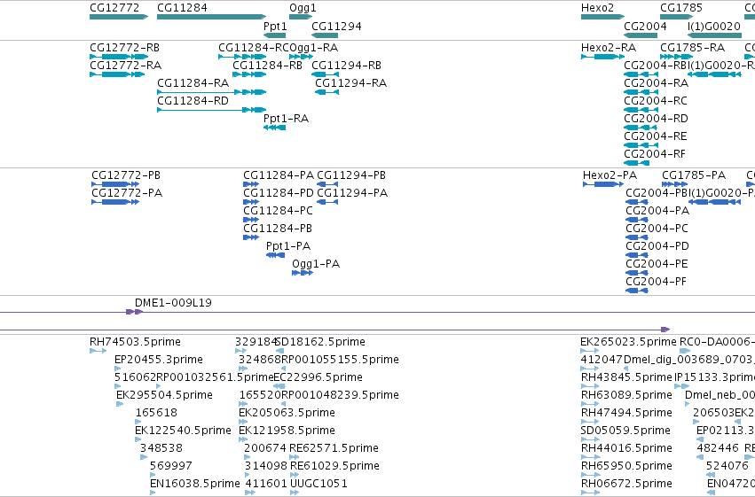The width and height of the screenshot is (755, 497).
Task: Select protein CG2004-PC
Action: point(637,238)
